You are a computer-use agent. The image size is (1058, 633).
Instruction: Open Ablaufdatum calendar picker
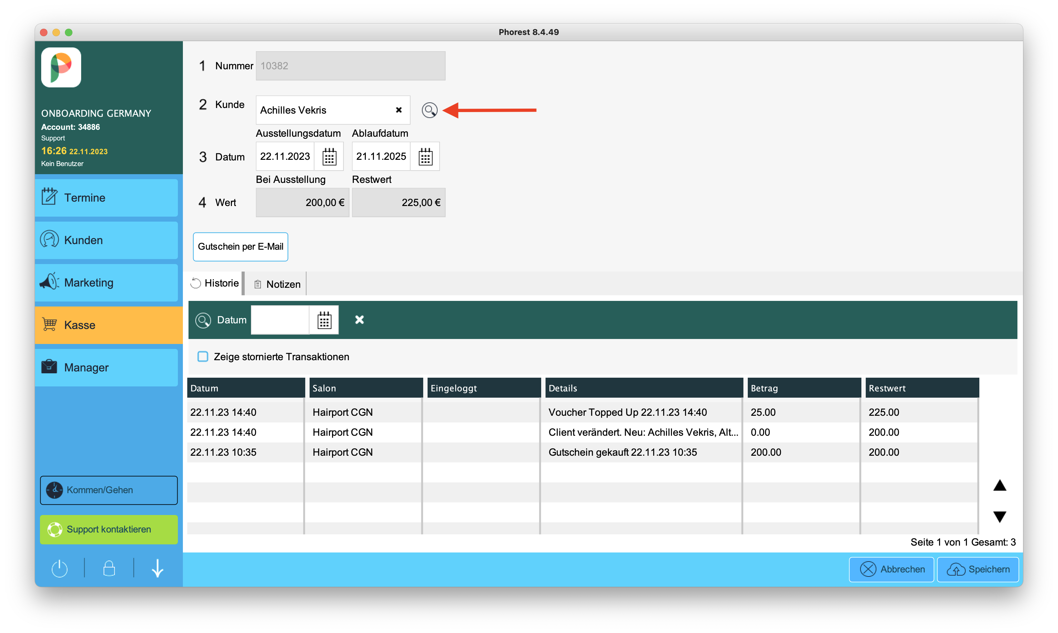[x=425, y=157]
